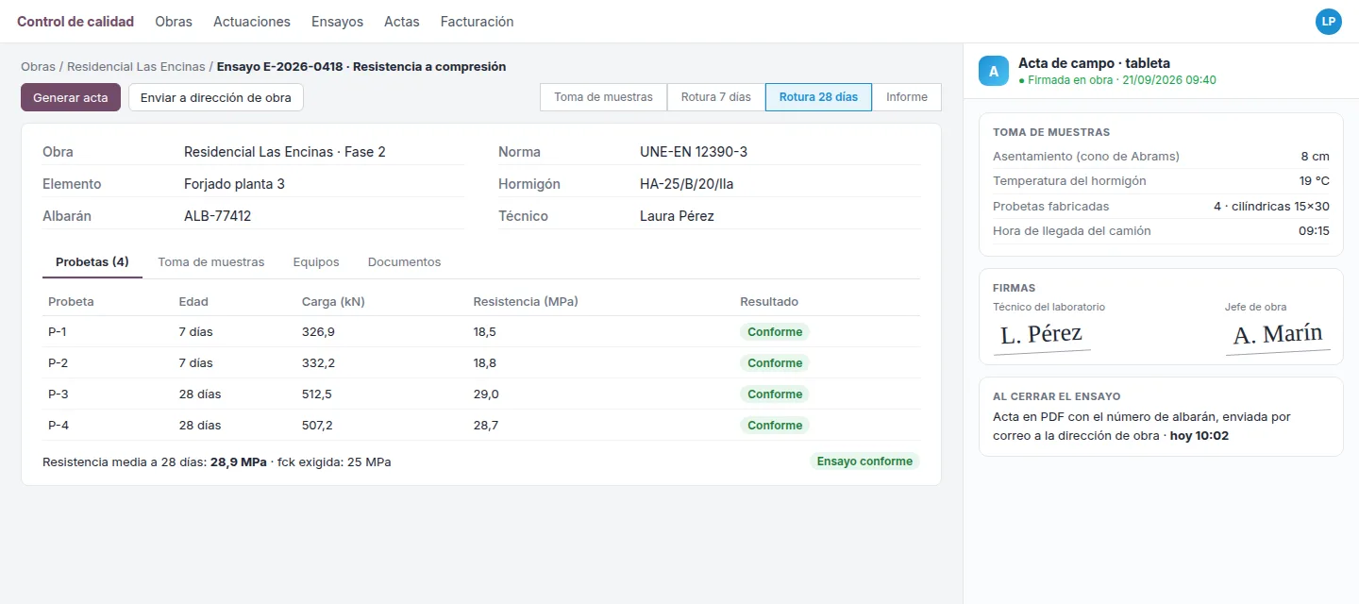1359x604 pixels.
Task: Click the Edad column header
Action: pos(193,302)
